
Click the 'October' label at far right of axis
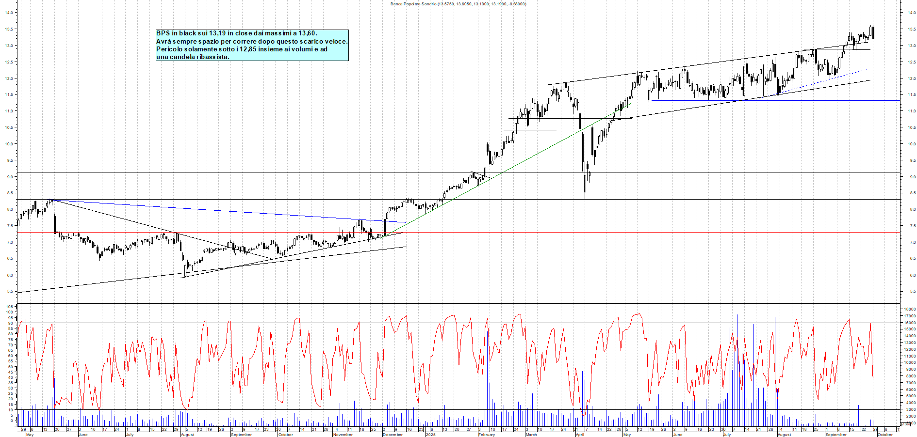coord(885,435)
